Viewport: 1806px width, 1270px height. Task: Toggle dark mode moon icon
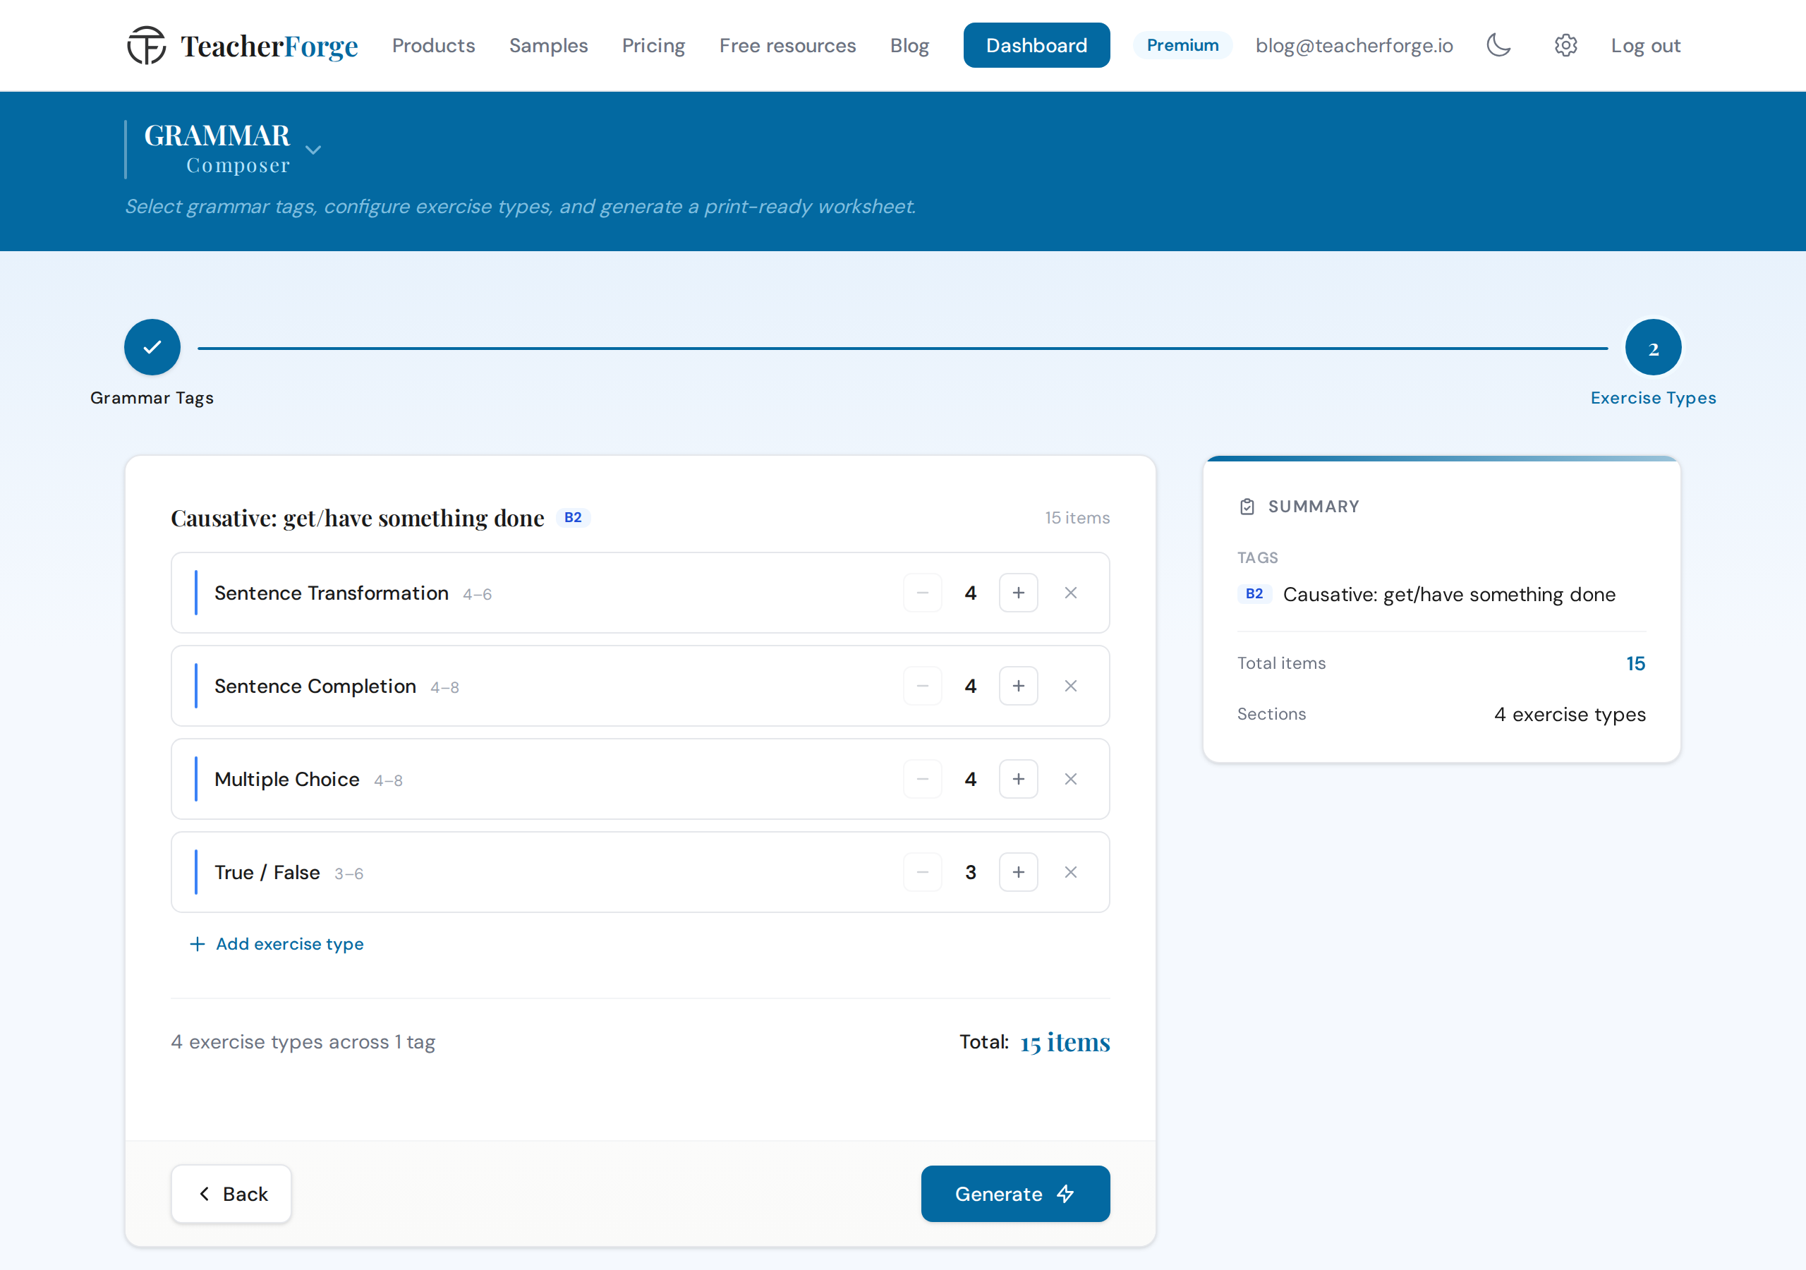click(1498, 46)
